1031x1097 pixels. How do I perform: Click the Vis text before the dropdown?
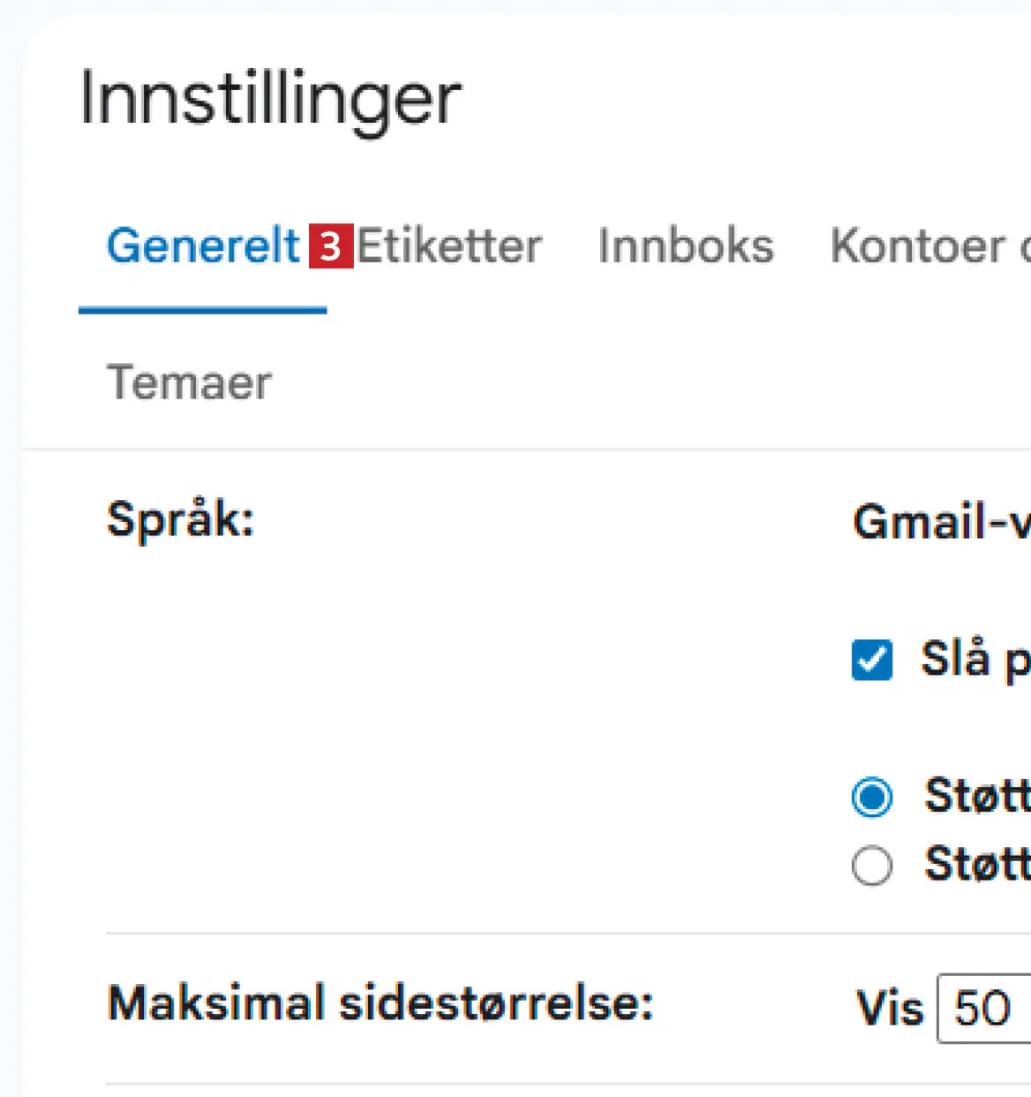point(890,1008)
